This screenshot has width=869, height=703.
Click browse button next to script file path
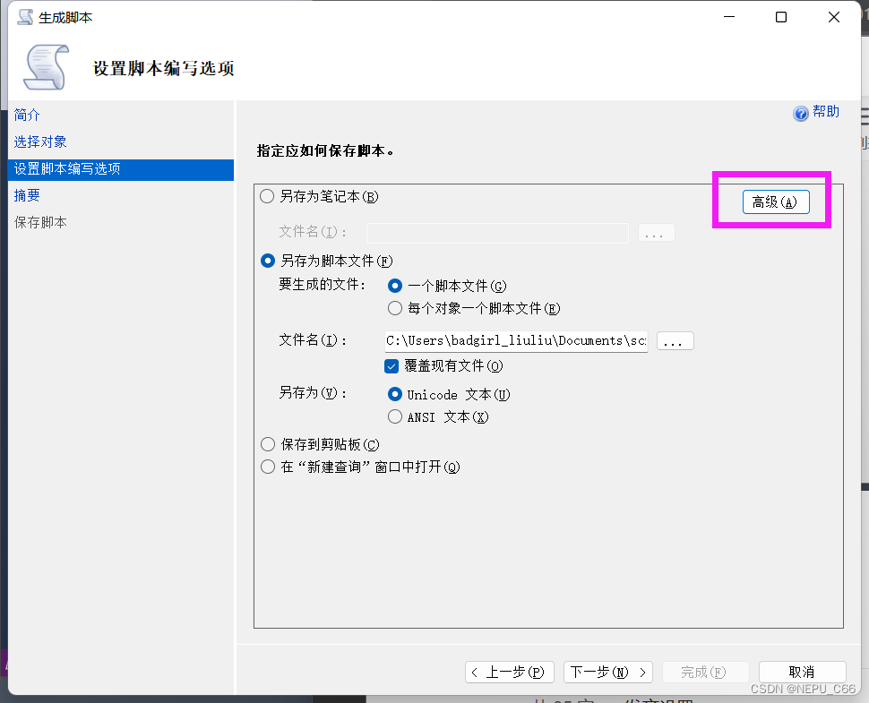pos(675,341)
